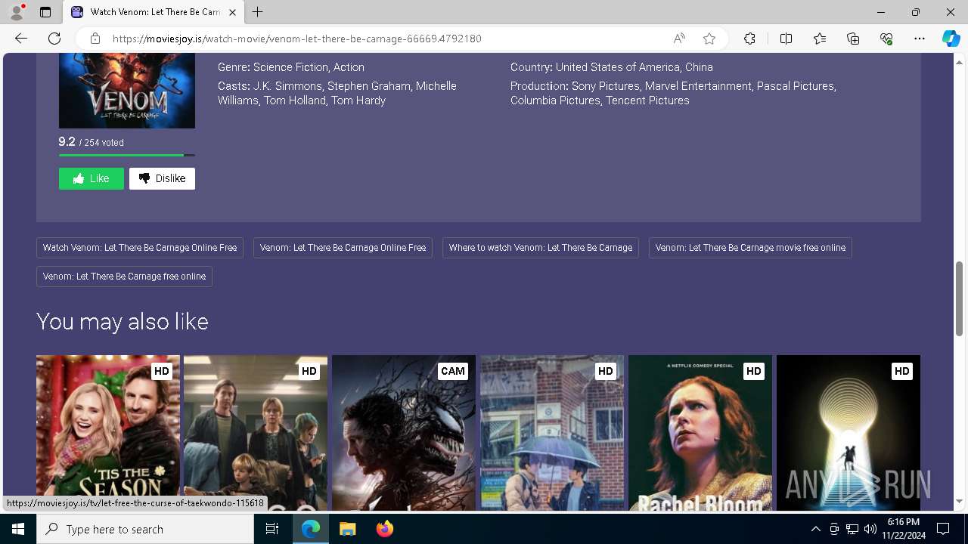Activate the Read aloud icon
This screenshot has width=968, height=544.
pyautogui.click(x=679, y=39)
